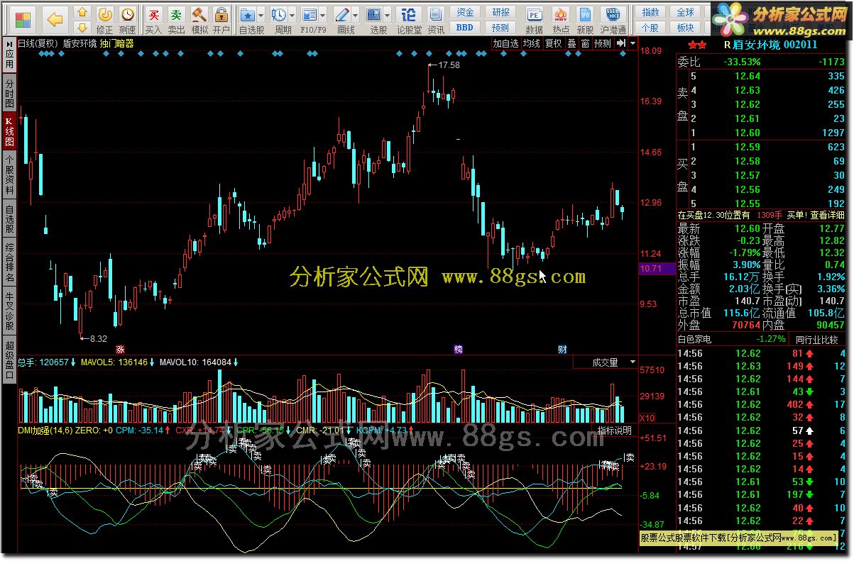Open the 模拟 gavel icon
Viewport: 854px width, 561px height.
(199, 14)
